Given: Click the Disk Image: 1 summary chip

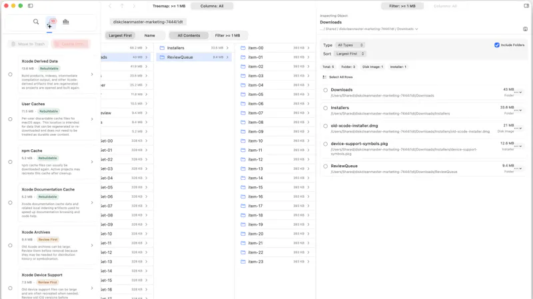Looking at the screenshot, I should click(x=372, y=67).
